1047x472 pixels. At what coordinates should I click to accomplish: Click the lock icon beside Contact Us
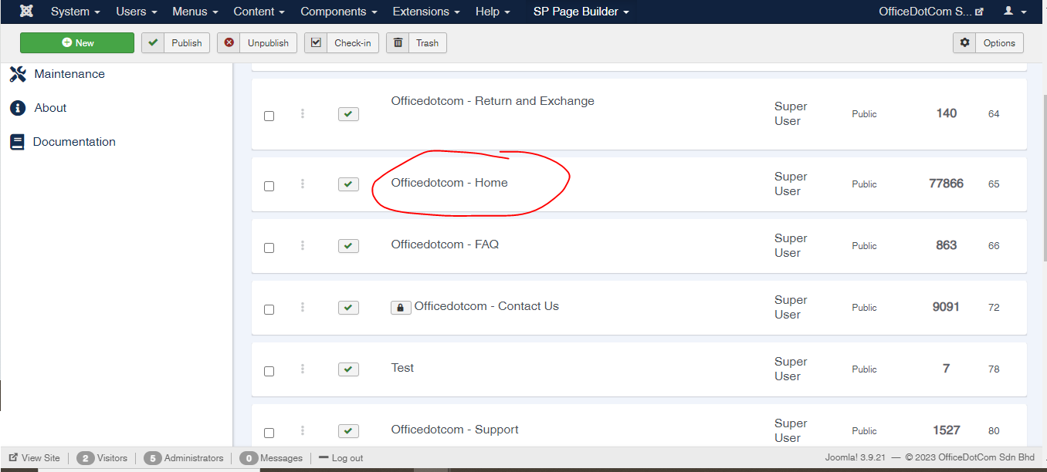pos(400,307)
